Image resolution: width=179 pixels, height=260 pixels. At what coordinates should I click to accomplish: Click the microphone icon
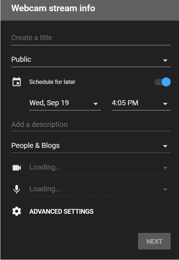pos(17,189)
